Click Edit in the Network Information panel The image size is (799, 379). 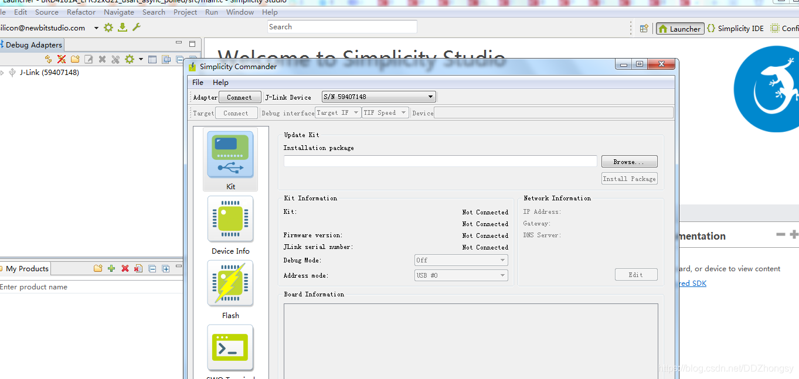click(x=635, y=274)
